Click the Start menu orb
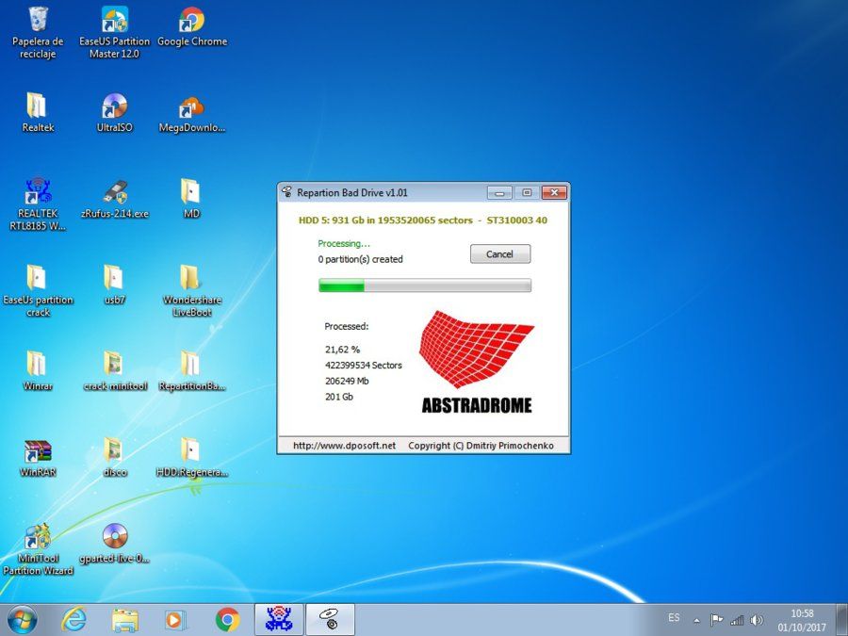This screenshot has width=848, height=636. [23, 620]
